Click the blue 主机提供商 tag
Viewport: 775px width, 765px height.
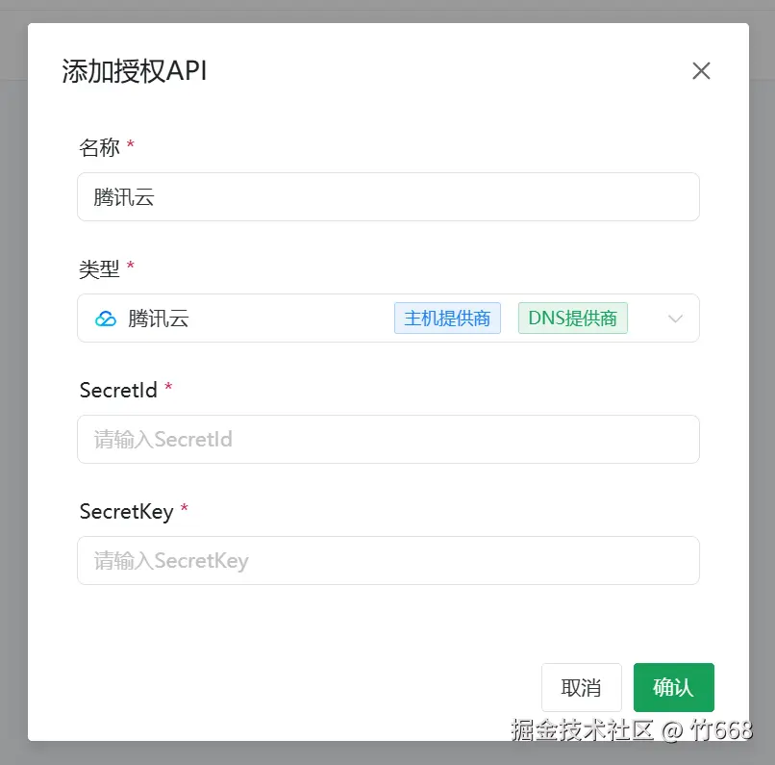pyautogui.click(x=447, y=319)
